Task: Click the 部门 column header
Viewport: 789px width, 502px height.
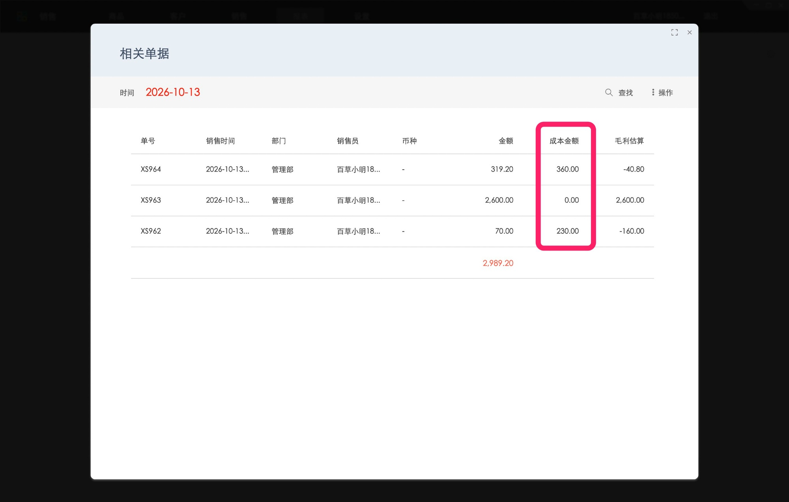Action: 279,141
